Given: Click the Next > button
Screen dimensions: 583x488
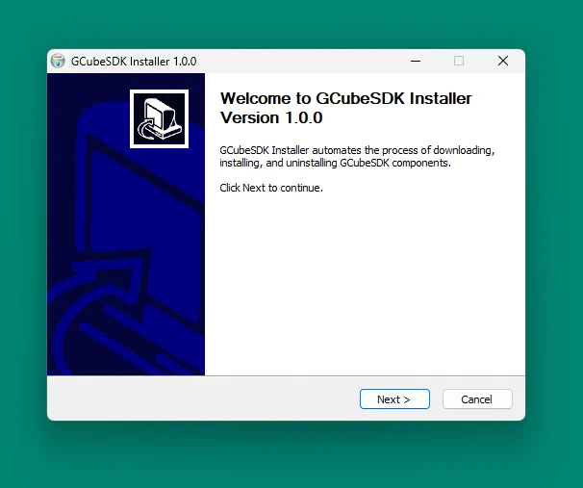Looking at the screenshot, I should [x=394, y=399].
